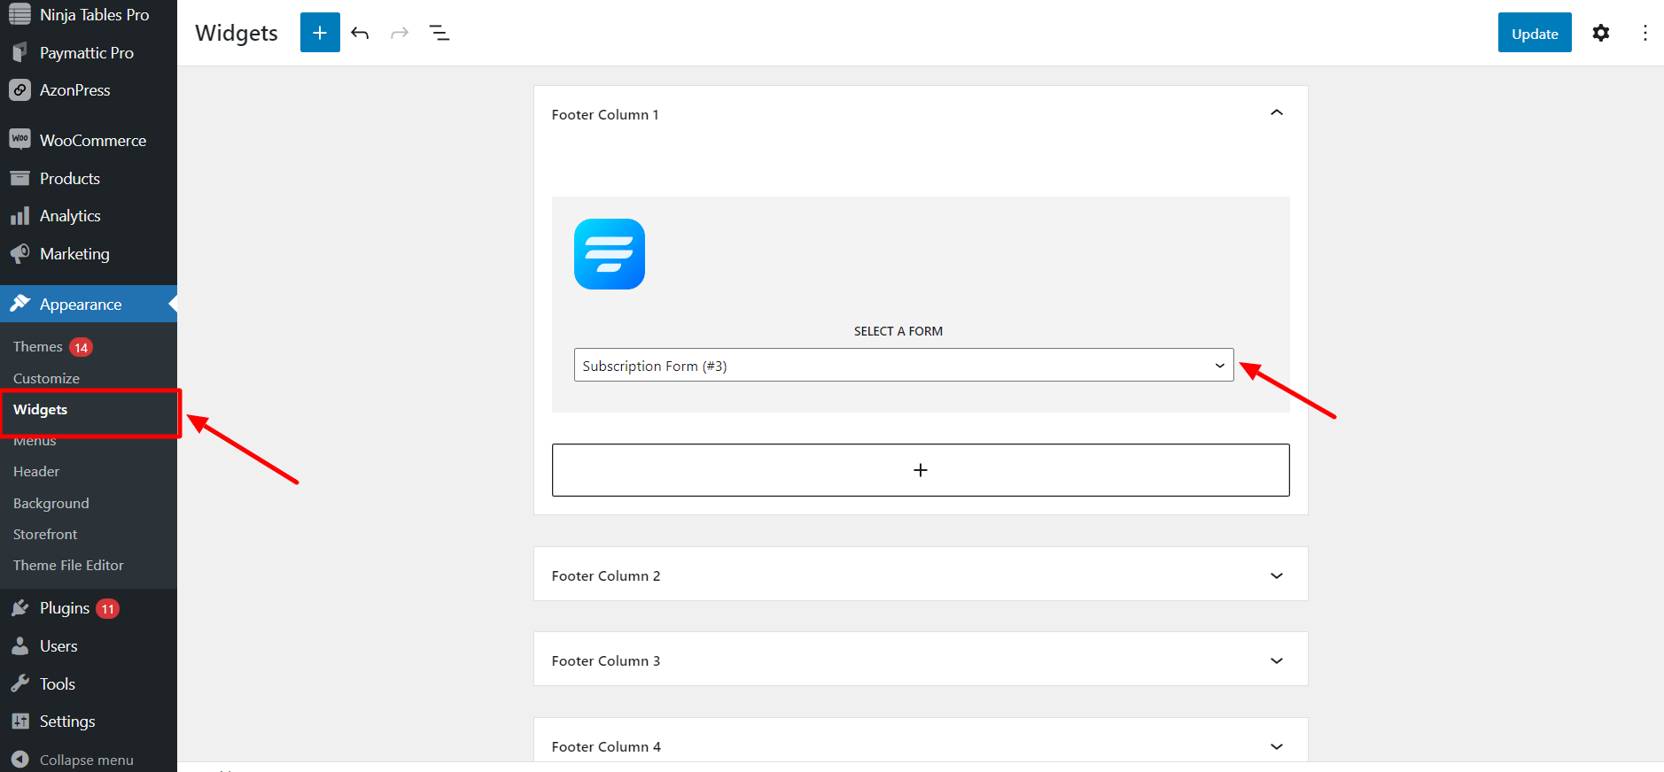The width and height of the screenshot is (1664, 772).
Task: Expand the Footer Column 2 panel
Action: coord(1276,575)
